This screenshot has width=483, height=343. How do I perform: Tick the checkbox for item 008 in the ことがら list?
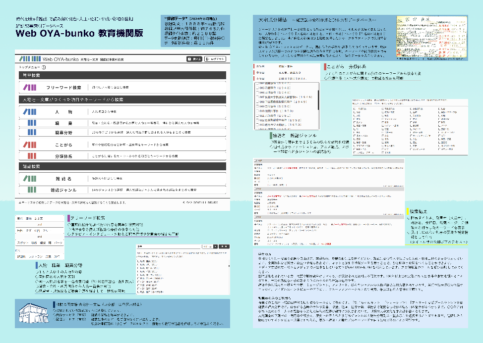tap(257, 101)
